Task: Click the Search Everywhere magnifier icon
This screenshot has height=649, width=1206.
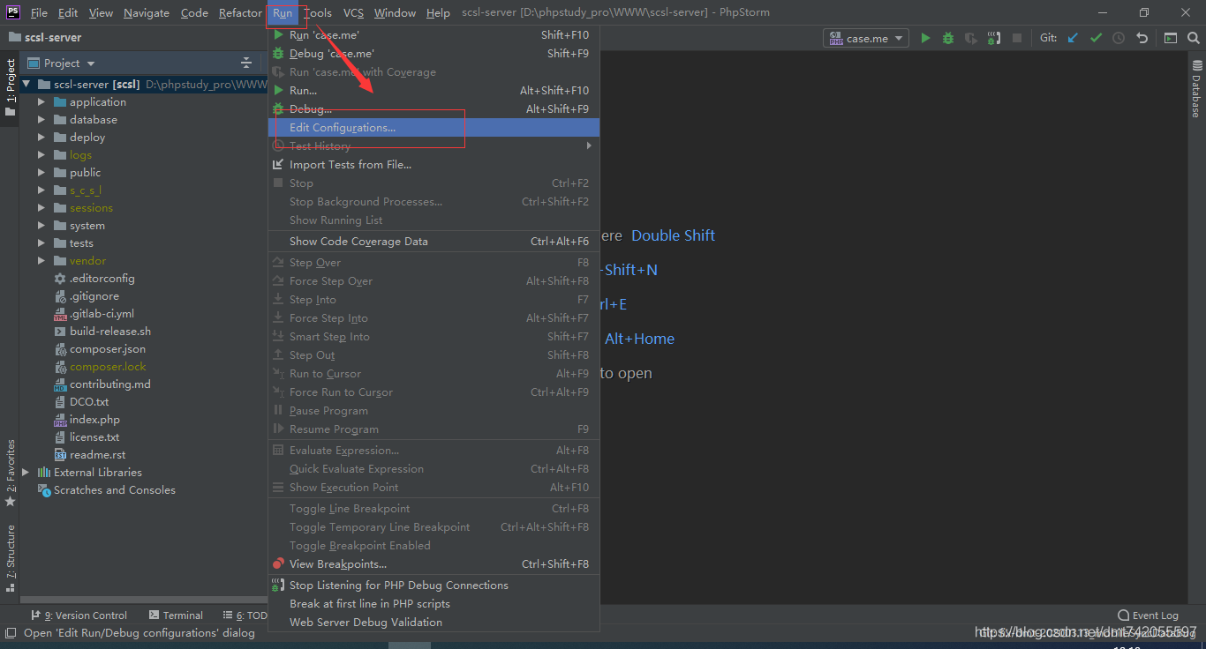Action: point(1193,38)
